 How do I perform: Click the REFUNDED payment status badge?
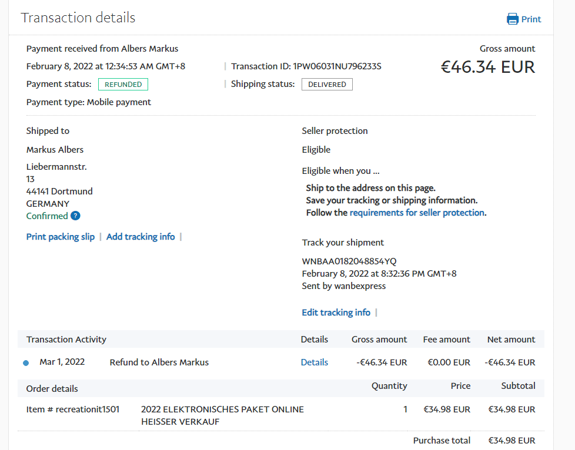click(123, 84)
